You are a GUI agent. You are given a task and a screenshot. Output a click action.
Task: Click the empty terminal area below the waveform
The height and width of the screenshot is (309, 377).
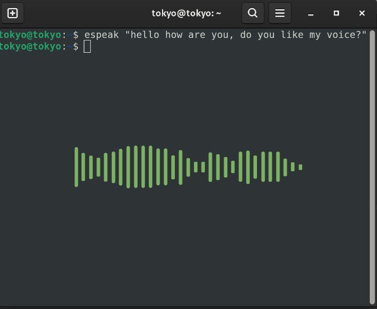click(185, 246)
